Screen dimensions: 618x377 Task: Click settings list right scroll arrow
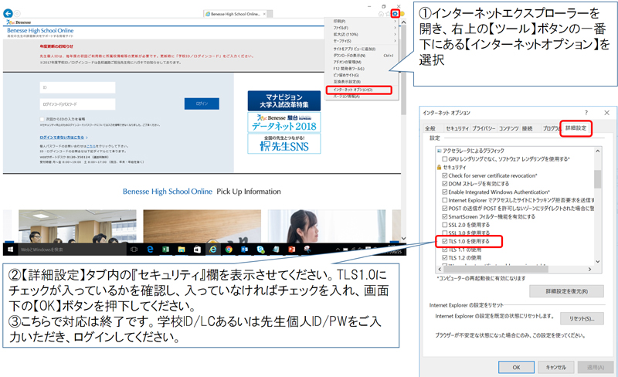pyautogui.click(x=589, y=270)
